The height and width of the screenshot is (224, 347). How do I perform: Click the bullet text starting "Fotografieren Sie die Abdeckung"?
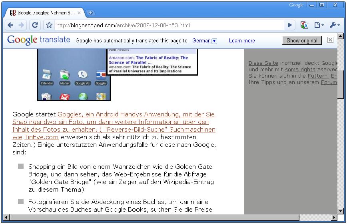click(120, 206)
